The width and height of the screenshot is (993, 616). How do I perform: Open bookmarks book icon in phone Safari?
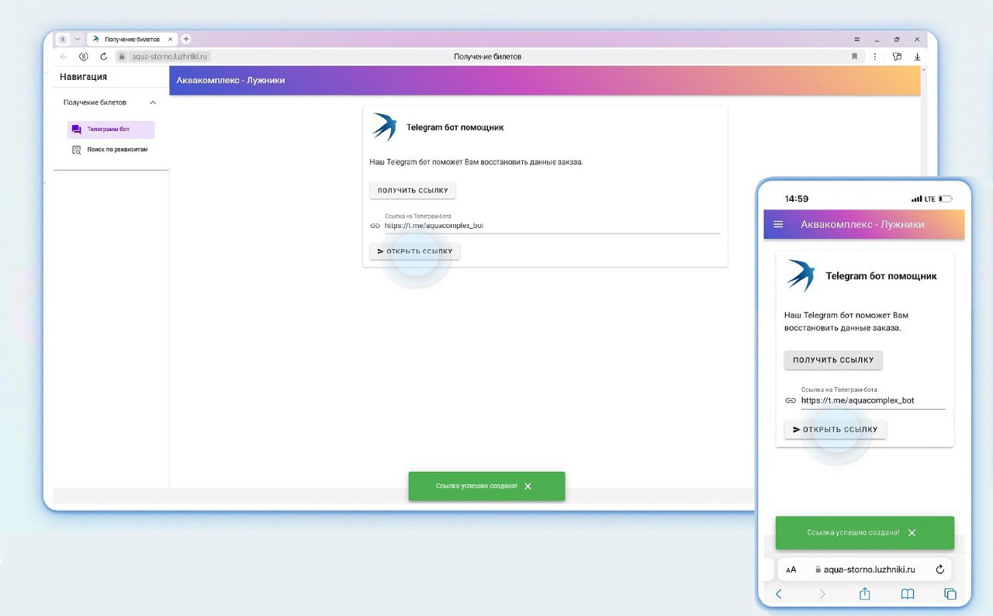coord(907,594)
